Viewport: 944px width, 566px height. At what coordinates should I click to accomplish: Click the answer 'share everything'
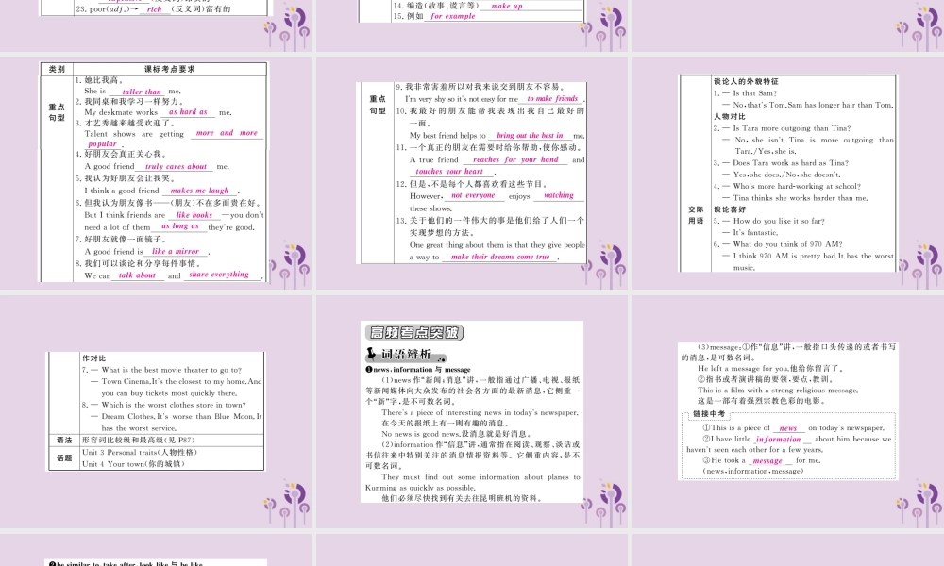[x=219, y=275]
